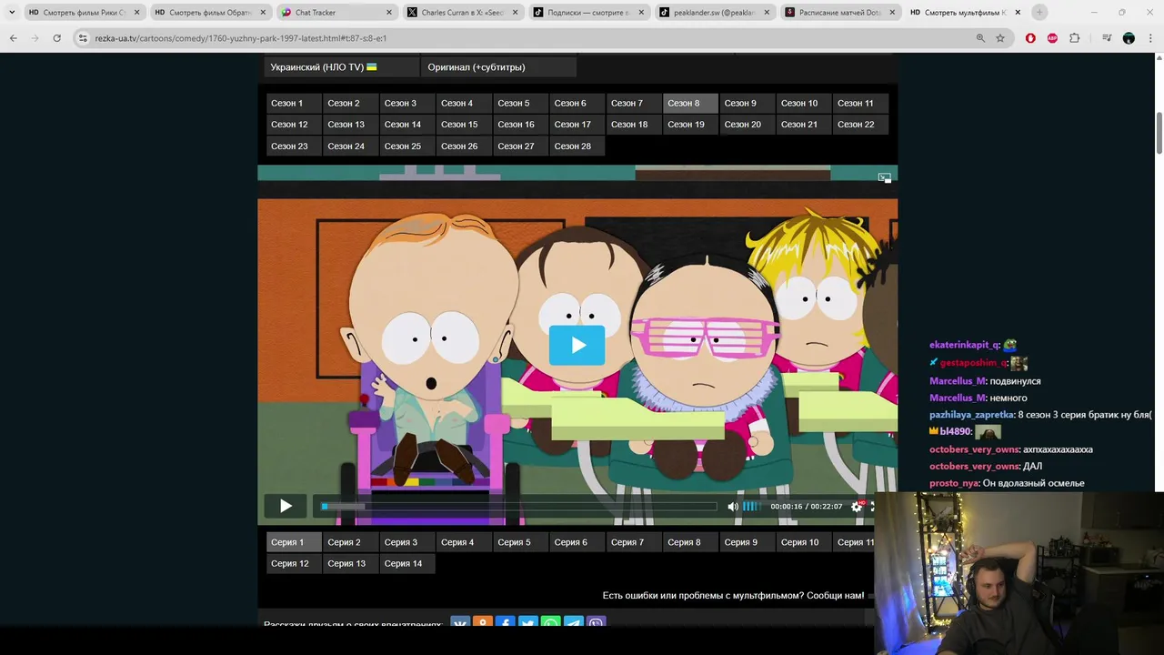The width and height of the screenshot is (1164, 655).
Task: Click the pop-out icon above the video
Action: click(884, 177)
